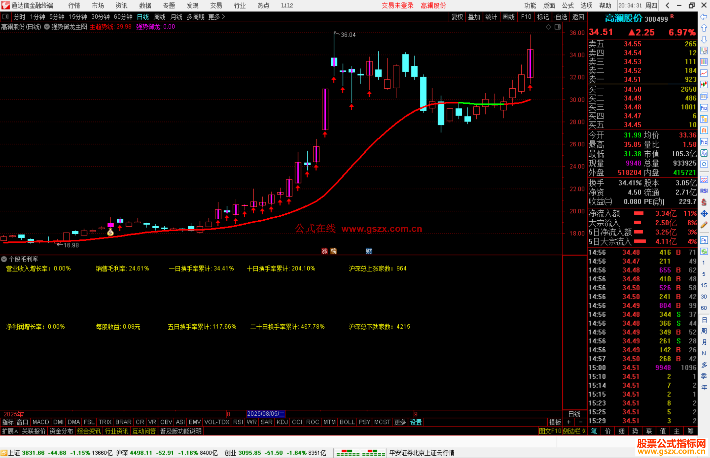Expand the 更多 period options in the top bar
Viewport: 710px width, 458px height.
point(217,17)
